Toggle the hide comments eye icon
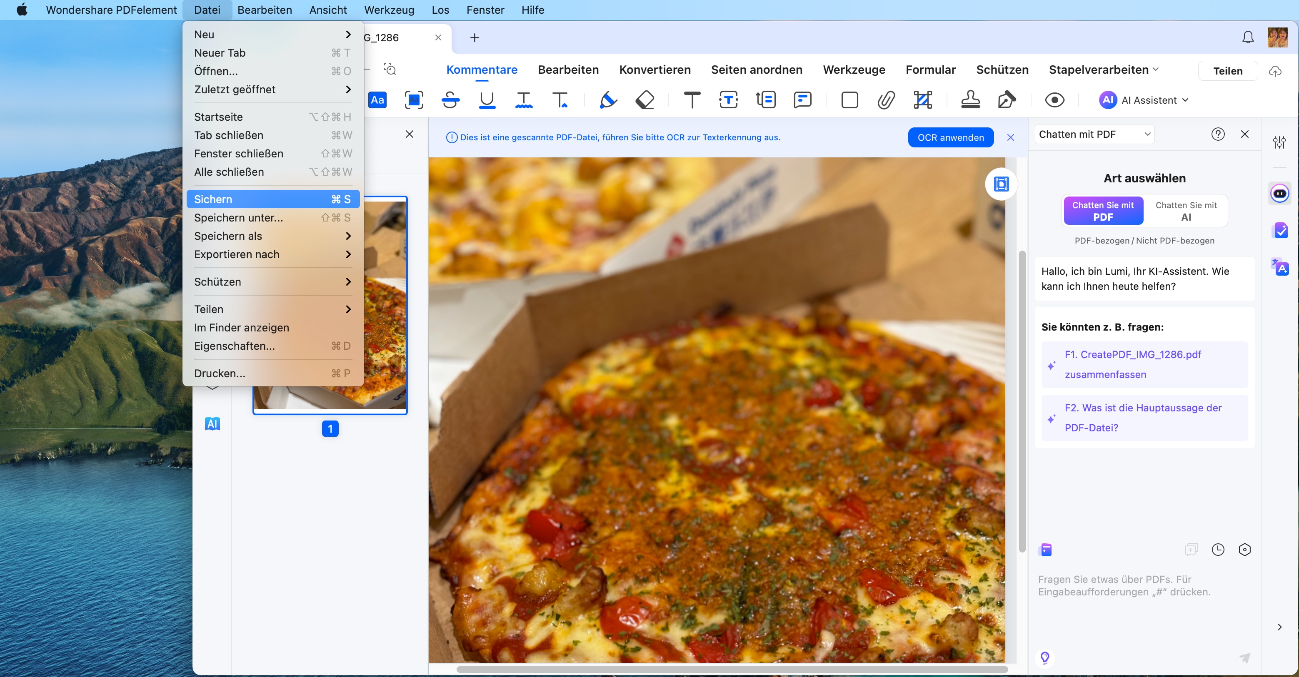 pyautogui.click(x=1054, y=100)
